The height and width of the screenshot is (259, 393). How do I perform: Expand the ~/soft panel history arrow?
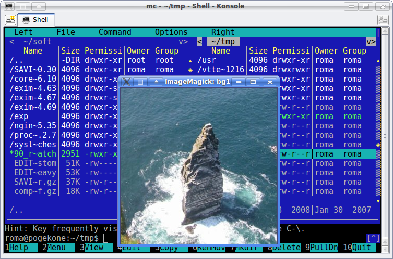click(x=183, y=42)
